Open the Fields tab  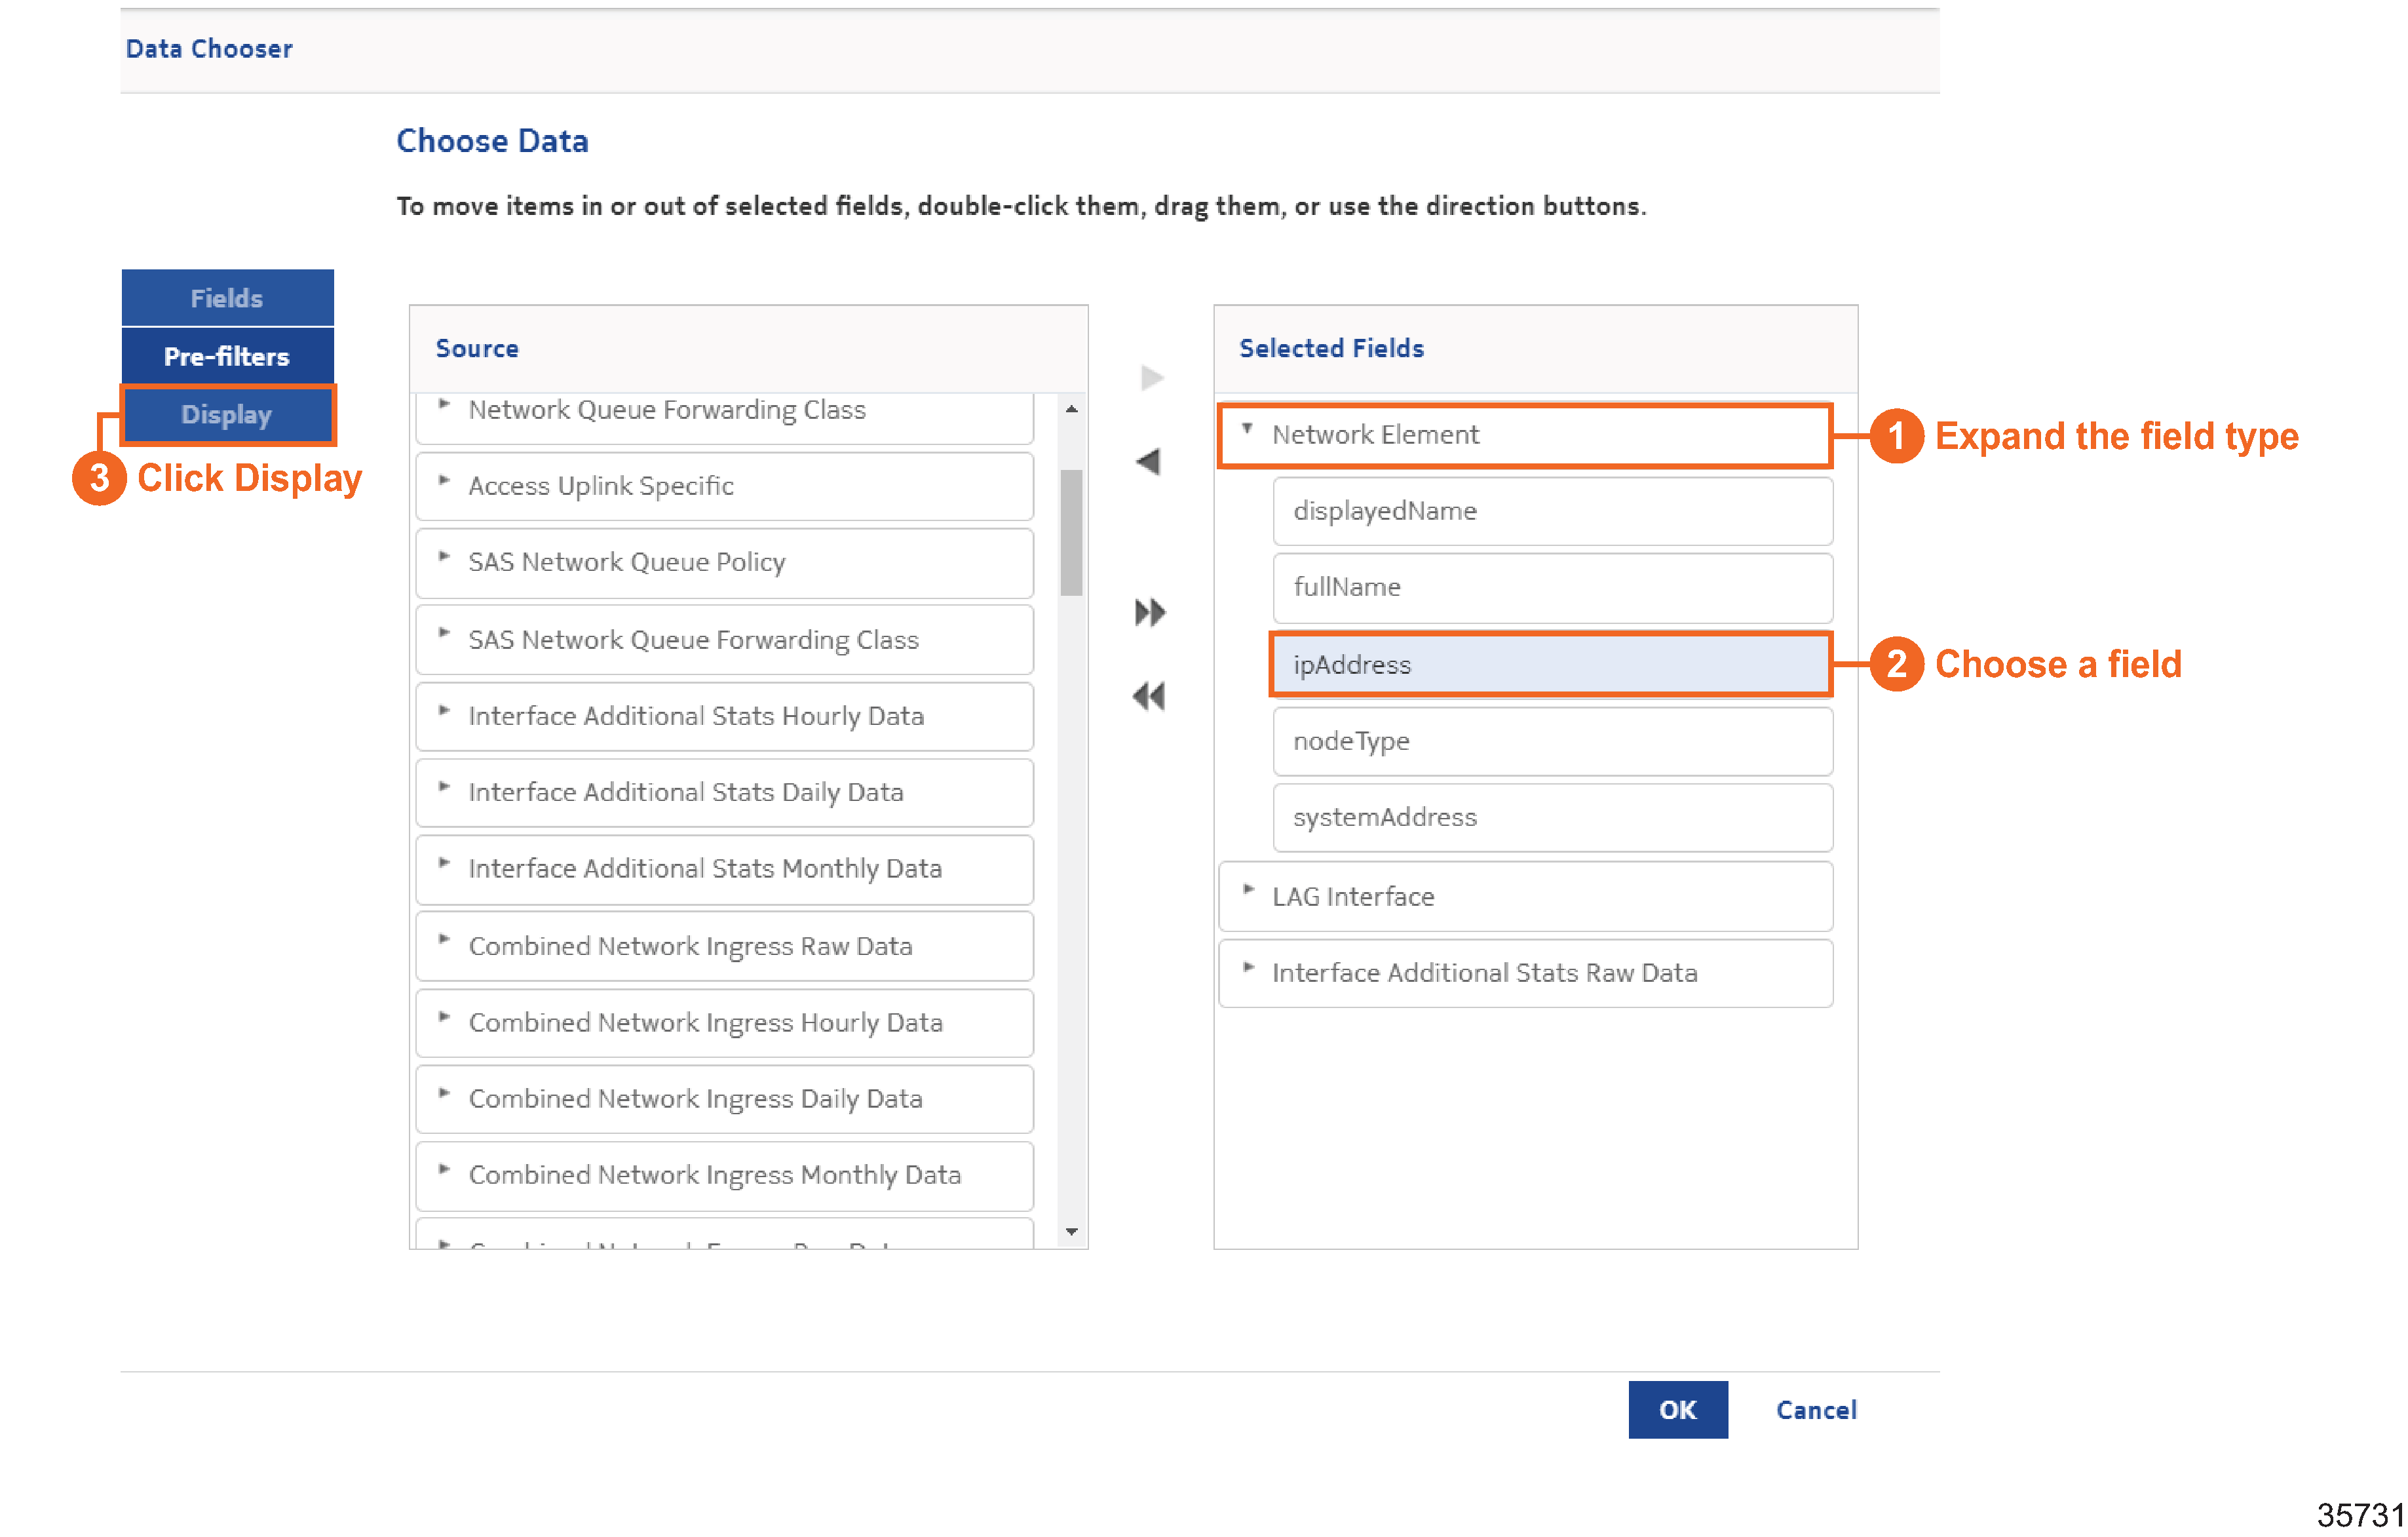click(227, 298)
